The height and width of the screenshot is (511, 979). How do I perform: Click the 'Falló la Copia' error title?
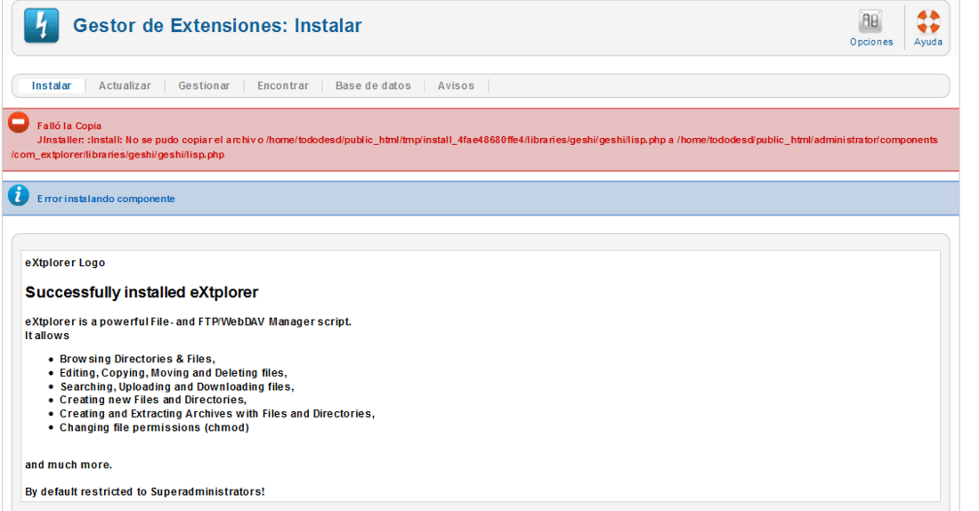point(69,126)
